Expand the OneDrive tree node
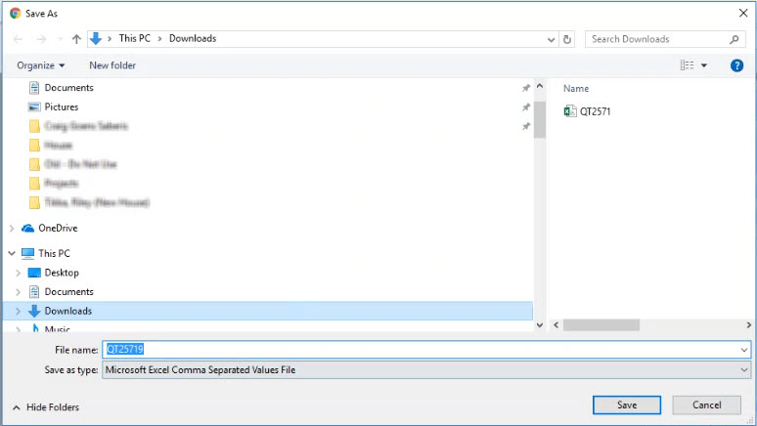Viewport: 757px width, 426px height. [12, 229]
